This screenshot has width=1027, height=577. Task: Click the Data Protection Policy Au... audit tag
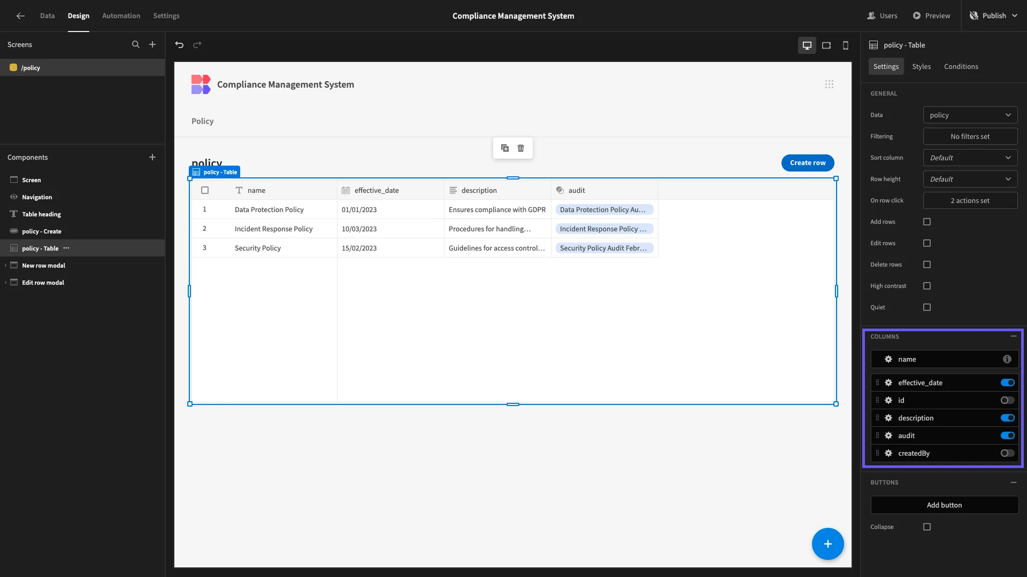tap(604, 209)
